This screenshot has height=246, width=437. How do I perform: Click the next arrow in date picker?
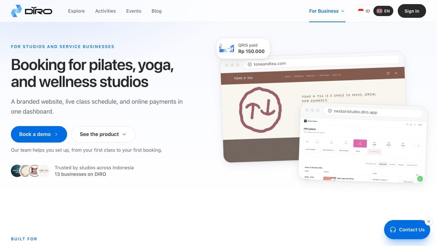(418, 146)
